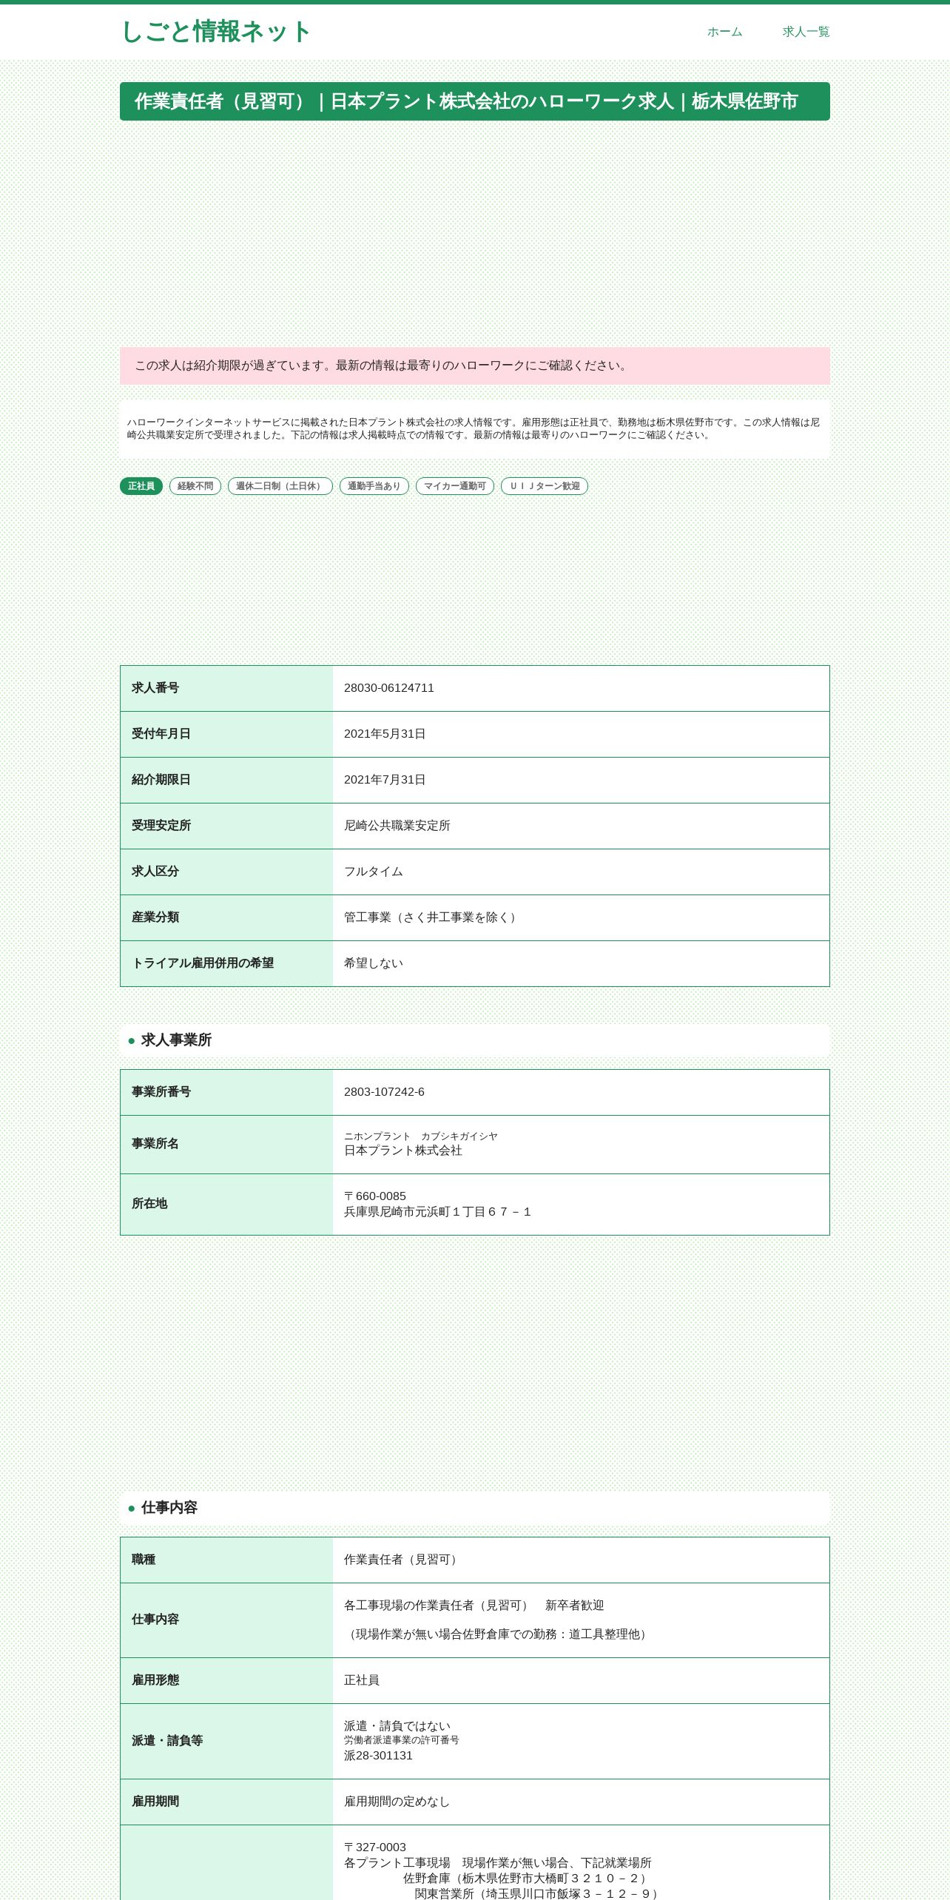Click the 受付年月日 row label
950x1900 pixels.
(161, 734)
